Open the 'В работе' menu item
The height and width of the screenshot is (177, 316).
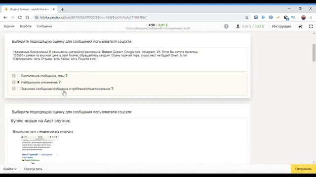(26, 26)
